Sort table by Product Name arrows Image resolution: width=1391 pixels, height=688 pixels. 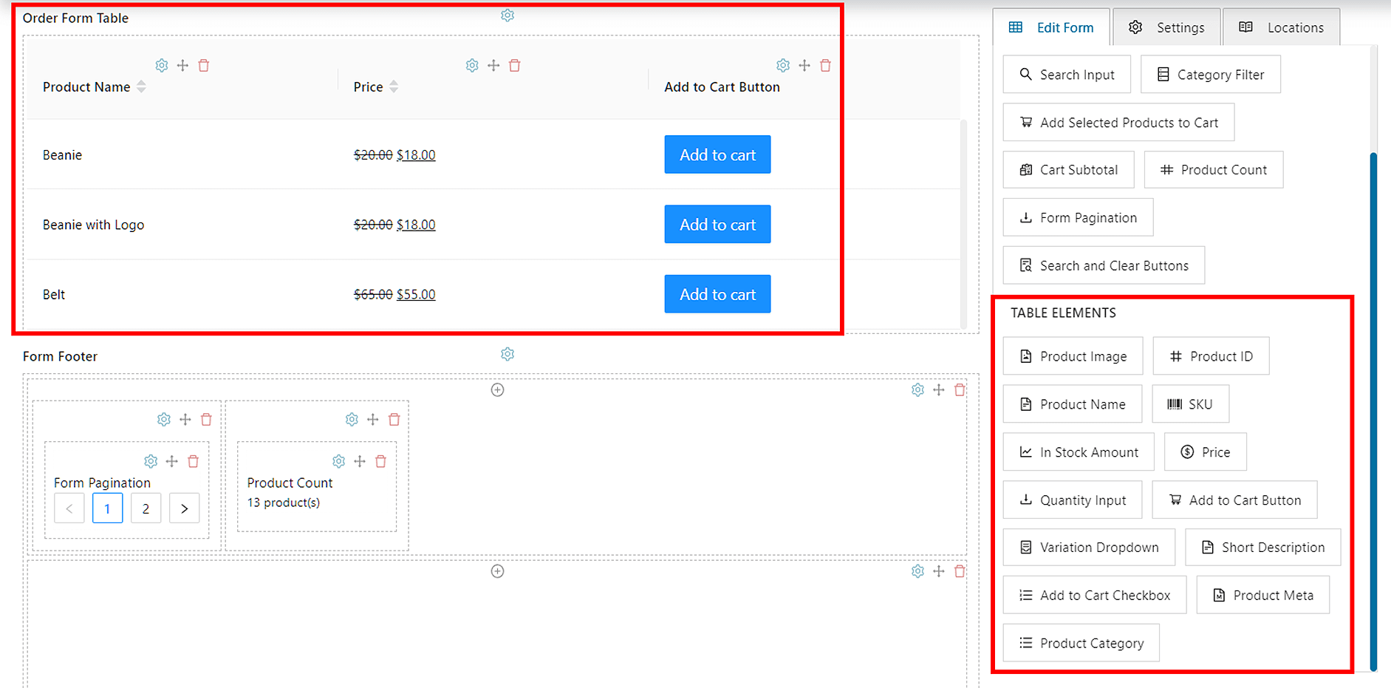point(141,86)
